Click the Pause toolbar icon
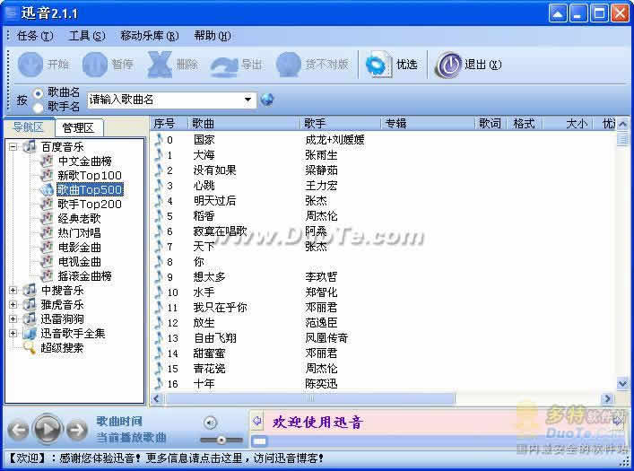Image resolution: width=634 pixels, height=471 pixels. coord(95,65)
